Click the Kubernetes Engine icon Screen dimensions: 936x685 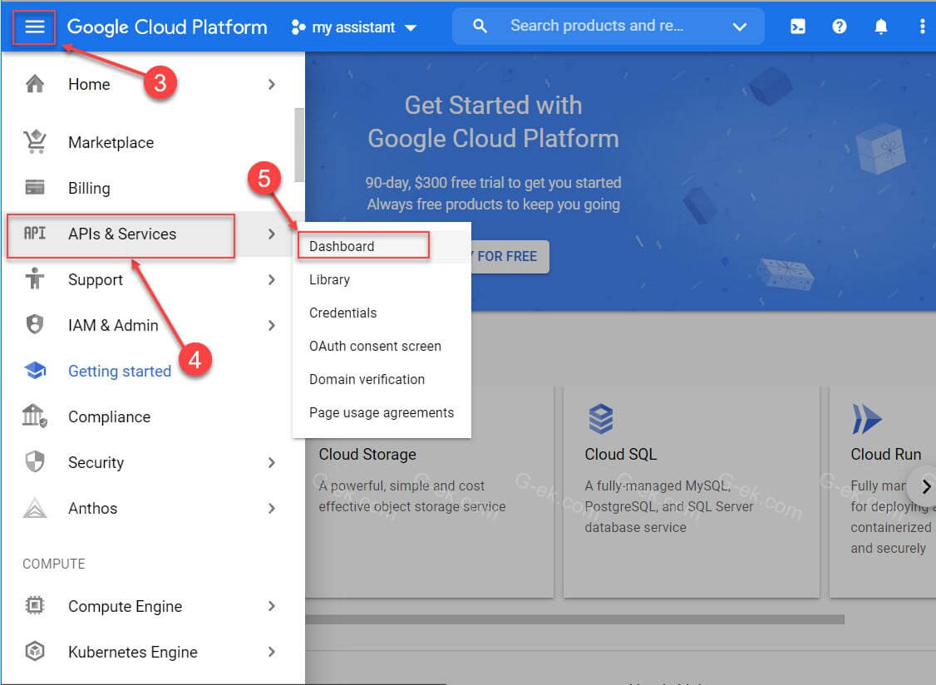(x=35, y=652)
